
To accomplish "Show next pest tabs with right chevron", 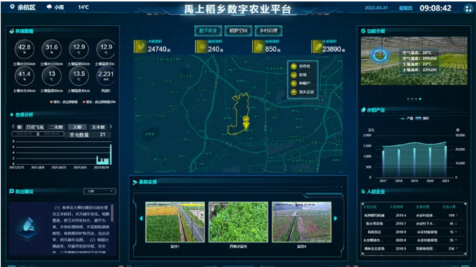I will pos(111,127).
